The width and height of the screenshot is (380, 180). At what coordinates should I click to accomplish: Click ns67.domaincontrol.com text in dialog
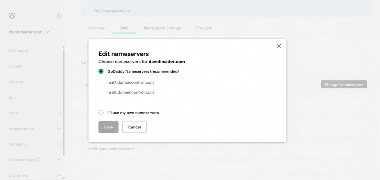click(131, 83)
